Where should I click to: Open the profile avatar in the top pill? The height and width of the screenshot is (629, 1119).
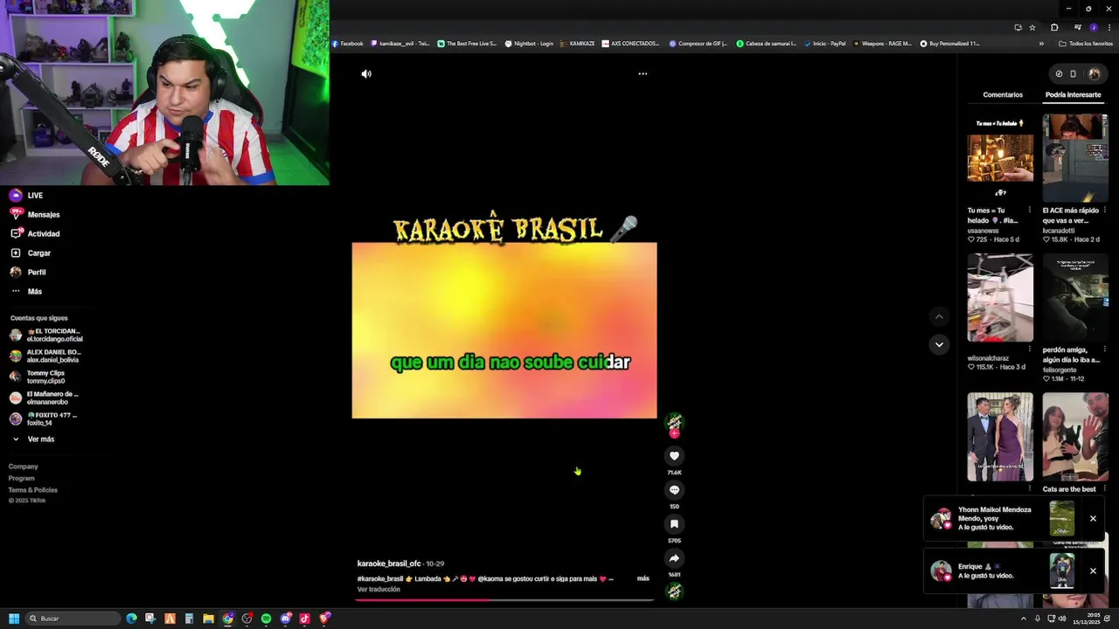click(x=1094, y=74)
